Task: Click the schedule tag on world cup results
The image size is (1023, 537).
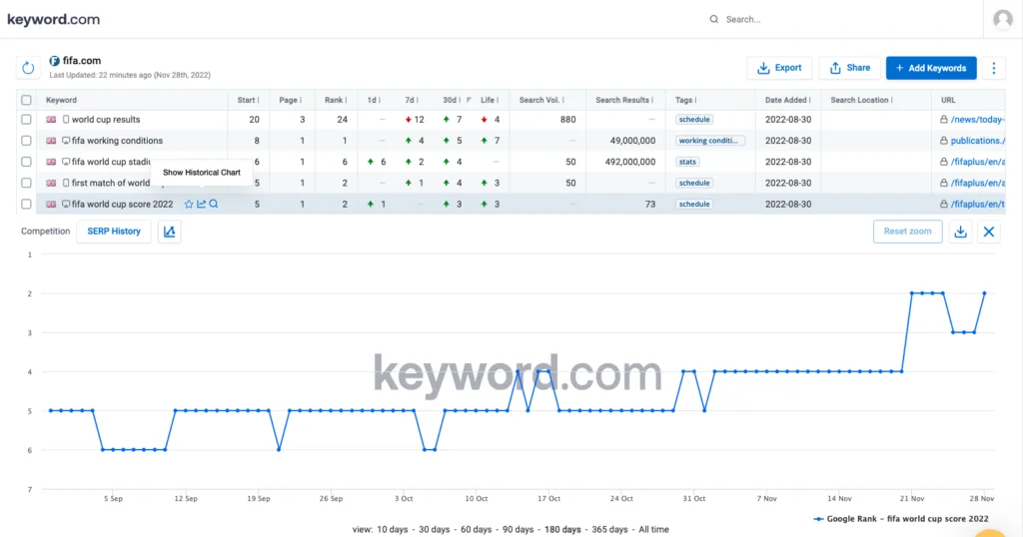Action: pyautogui.click(x=694, y=119)
